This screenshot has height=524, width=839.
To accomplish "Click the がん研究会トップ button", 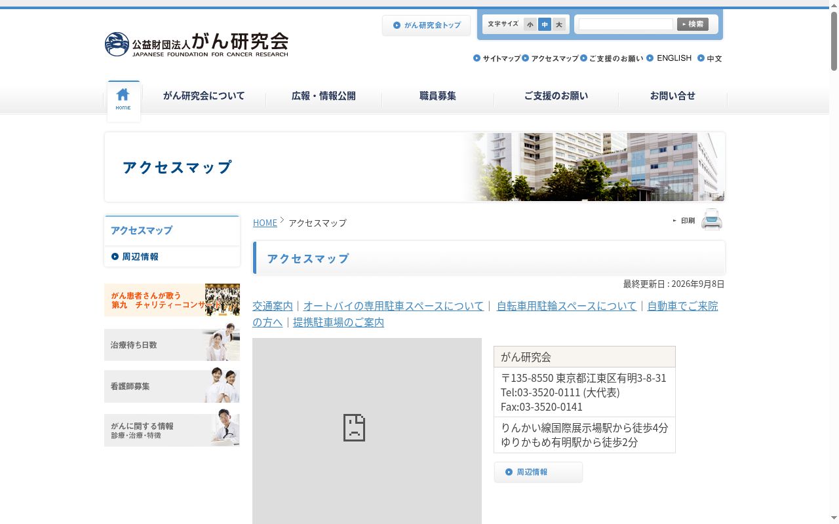I will click(427, 26).
